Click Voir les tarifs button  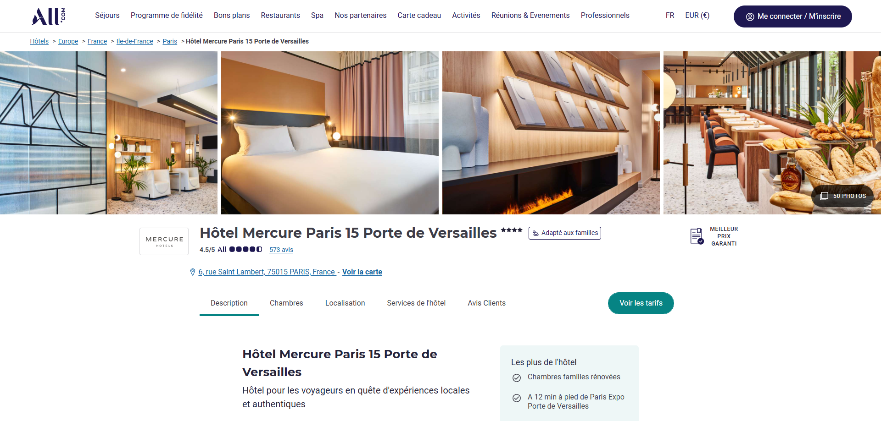[x=641, y=303]
